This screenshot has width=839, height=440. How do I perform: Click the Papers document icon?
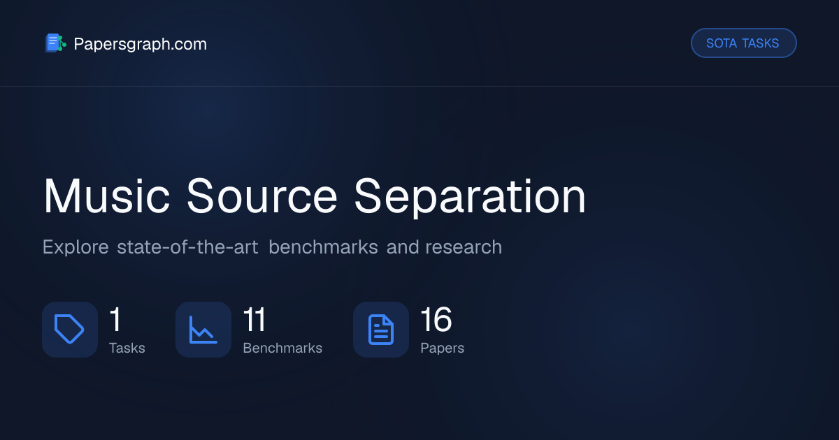[381, 330]
